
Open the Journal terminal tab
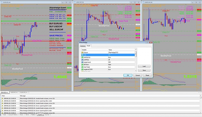coord(47,115)
